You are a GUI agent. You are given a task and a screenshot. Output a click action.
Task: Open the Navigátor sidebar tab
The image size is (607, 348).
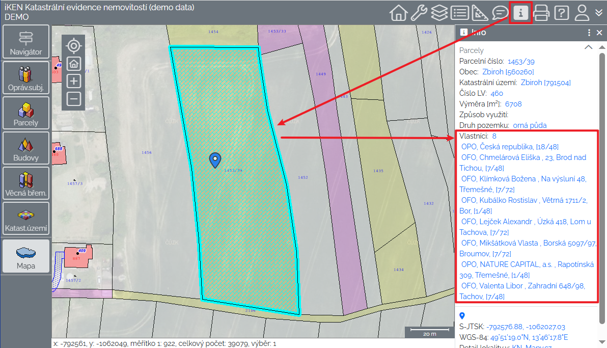click(x=26, y=42)
